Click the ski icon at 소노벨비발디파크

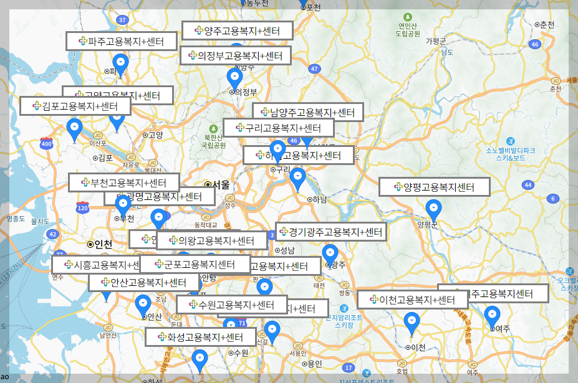(x=510, y=141)
